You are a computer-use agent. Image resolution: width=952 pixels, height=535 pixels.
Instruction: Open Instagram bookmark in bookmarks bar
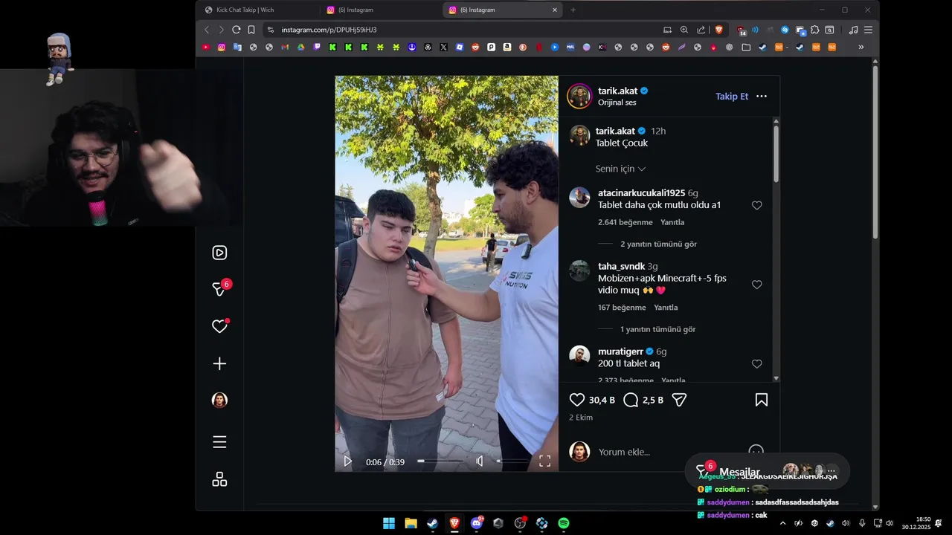pos(222,47)
